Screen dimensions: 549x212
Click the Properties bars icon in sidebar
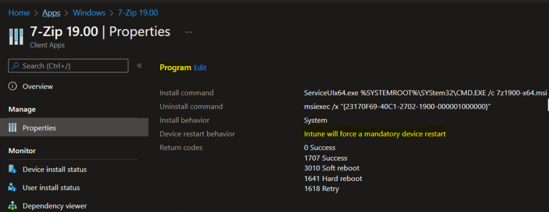pos(13,128)
